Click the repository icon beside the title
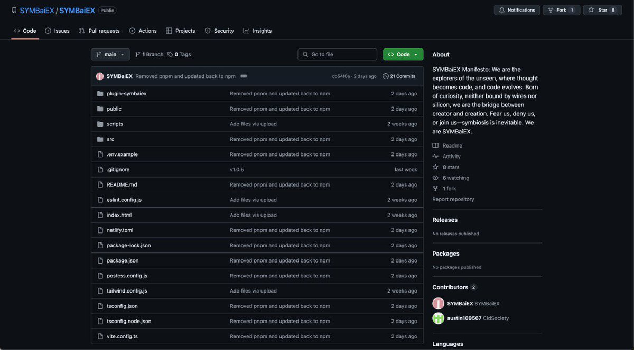634x350 pixels. pyautogui.click(x=14, y=10)
